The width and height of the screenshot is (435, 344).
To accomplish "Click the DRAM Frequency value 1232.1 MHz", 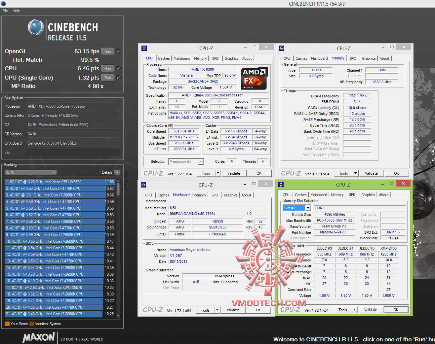I will pyautogui.click(x=357, y=96).
